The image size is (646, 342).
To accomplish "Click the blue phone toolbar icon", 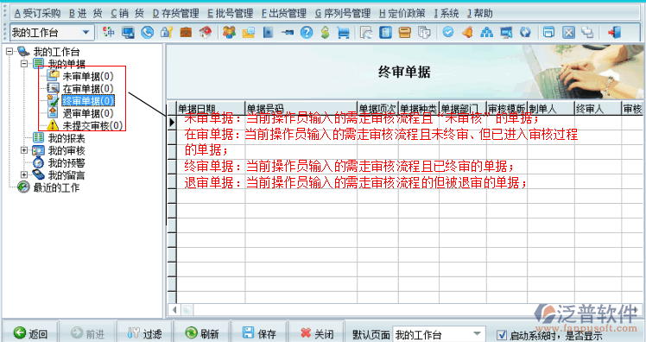I will tap(147, 32).
